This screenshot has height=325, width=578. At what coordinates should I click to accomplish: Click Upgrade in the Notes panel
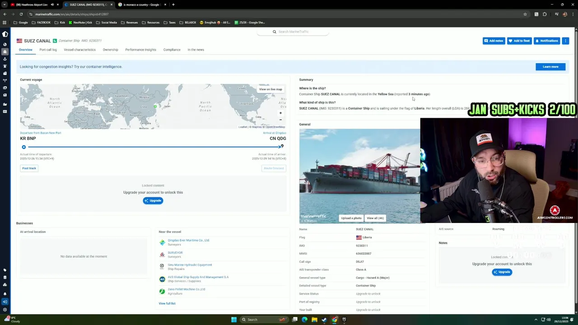[x=502, y=272]
